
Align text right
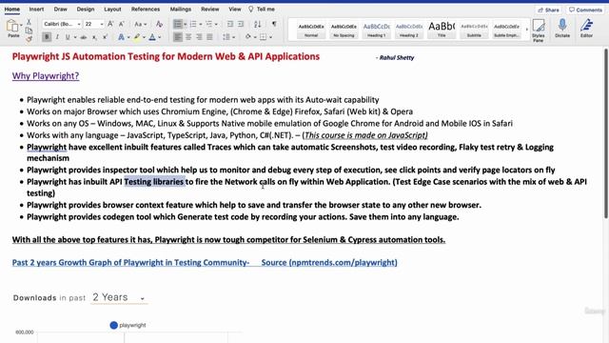click(199, 37)
